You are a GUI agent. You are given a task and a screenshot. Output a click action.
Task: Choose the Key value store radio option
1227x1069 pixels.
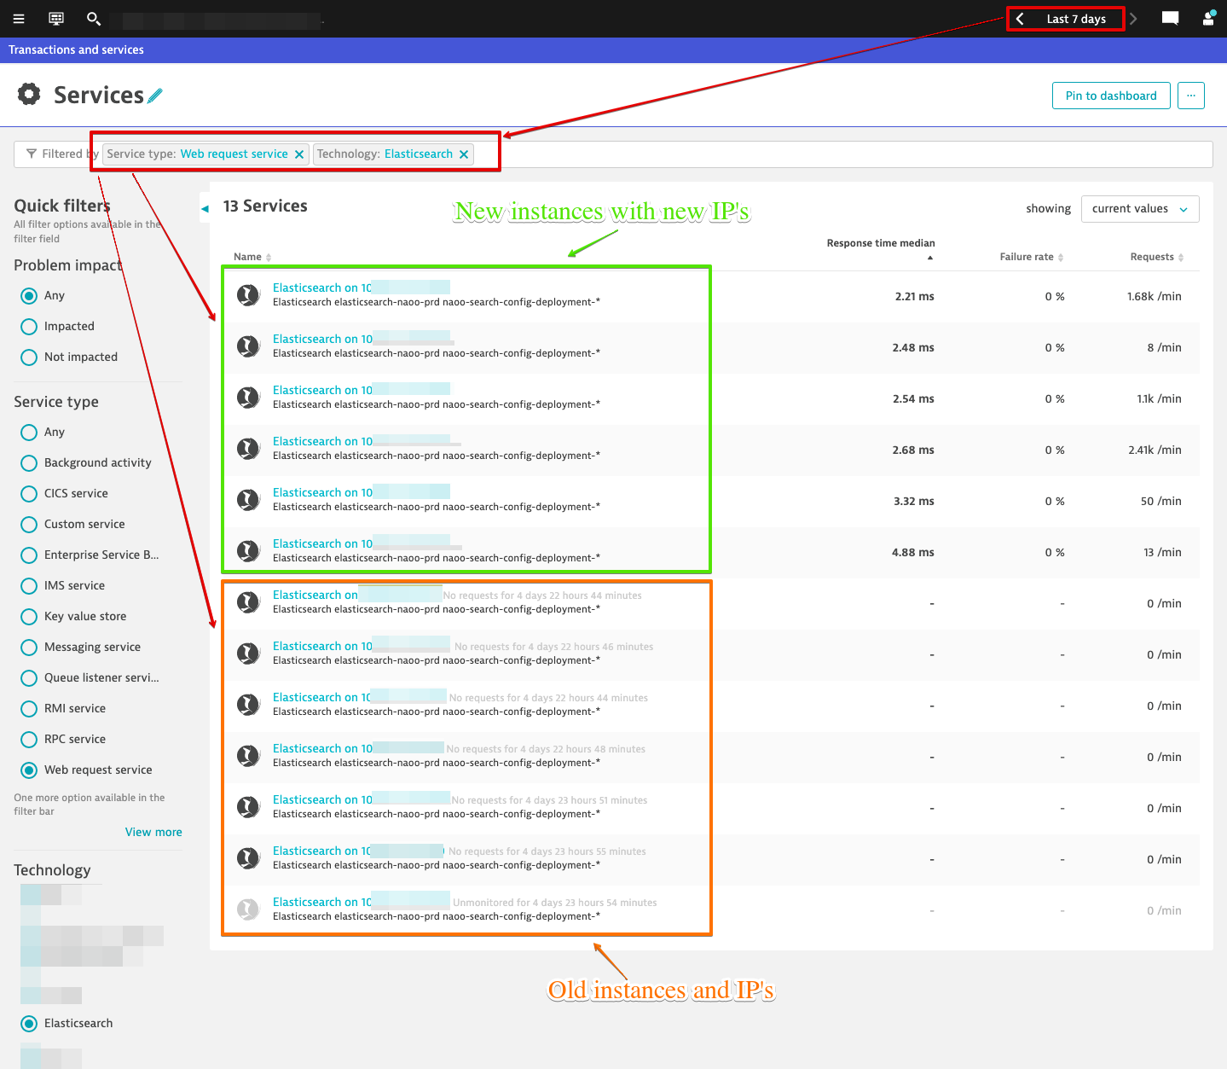[x=29, y=617]
